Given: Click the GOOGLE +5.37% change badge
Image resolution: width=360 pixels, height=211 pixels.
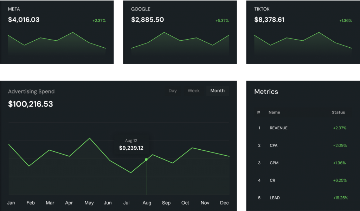Looking at the screenshot, I should point(222,21).
